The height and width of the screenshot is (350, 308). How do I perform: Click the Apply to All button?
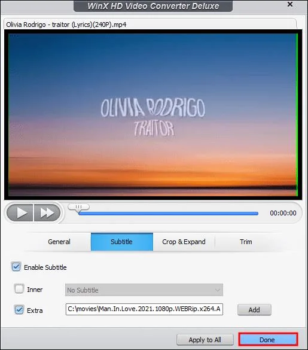(205, 340)
